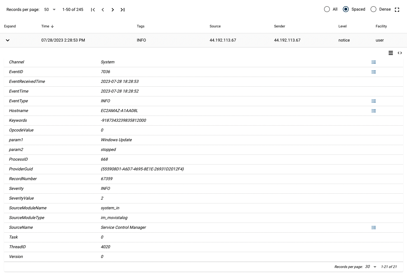
Task: Select the Spaced density radio button
Action: 346,9
